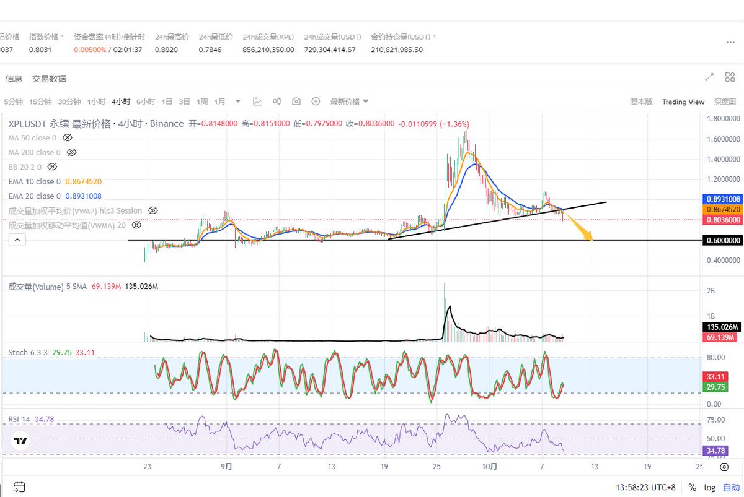Image resolution: width=744 pixels, height=497 pixels.
Task: Select the 30分钟 timeframe
Action: [69, 102]
